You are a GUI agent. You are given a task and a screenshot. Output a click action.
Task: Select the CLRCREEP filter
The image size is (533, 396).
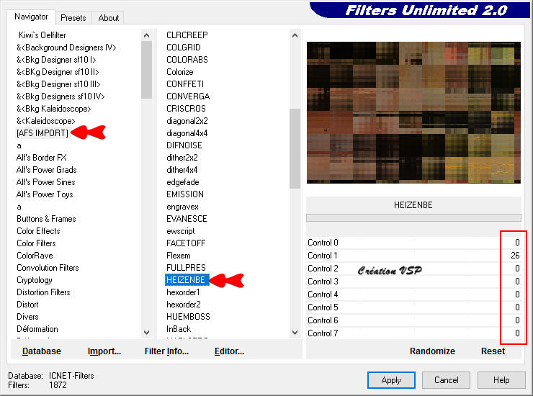click(x=187, y=35)
